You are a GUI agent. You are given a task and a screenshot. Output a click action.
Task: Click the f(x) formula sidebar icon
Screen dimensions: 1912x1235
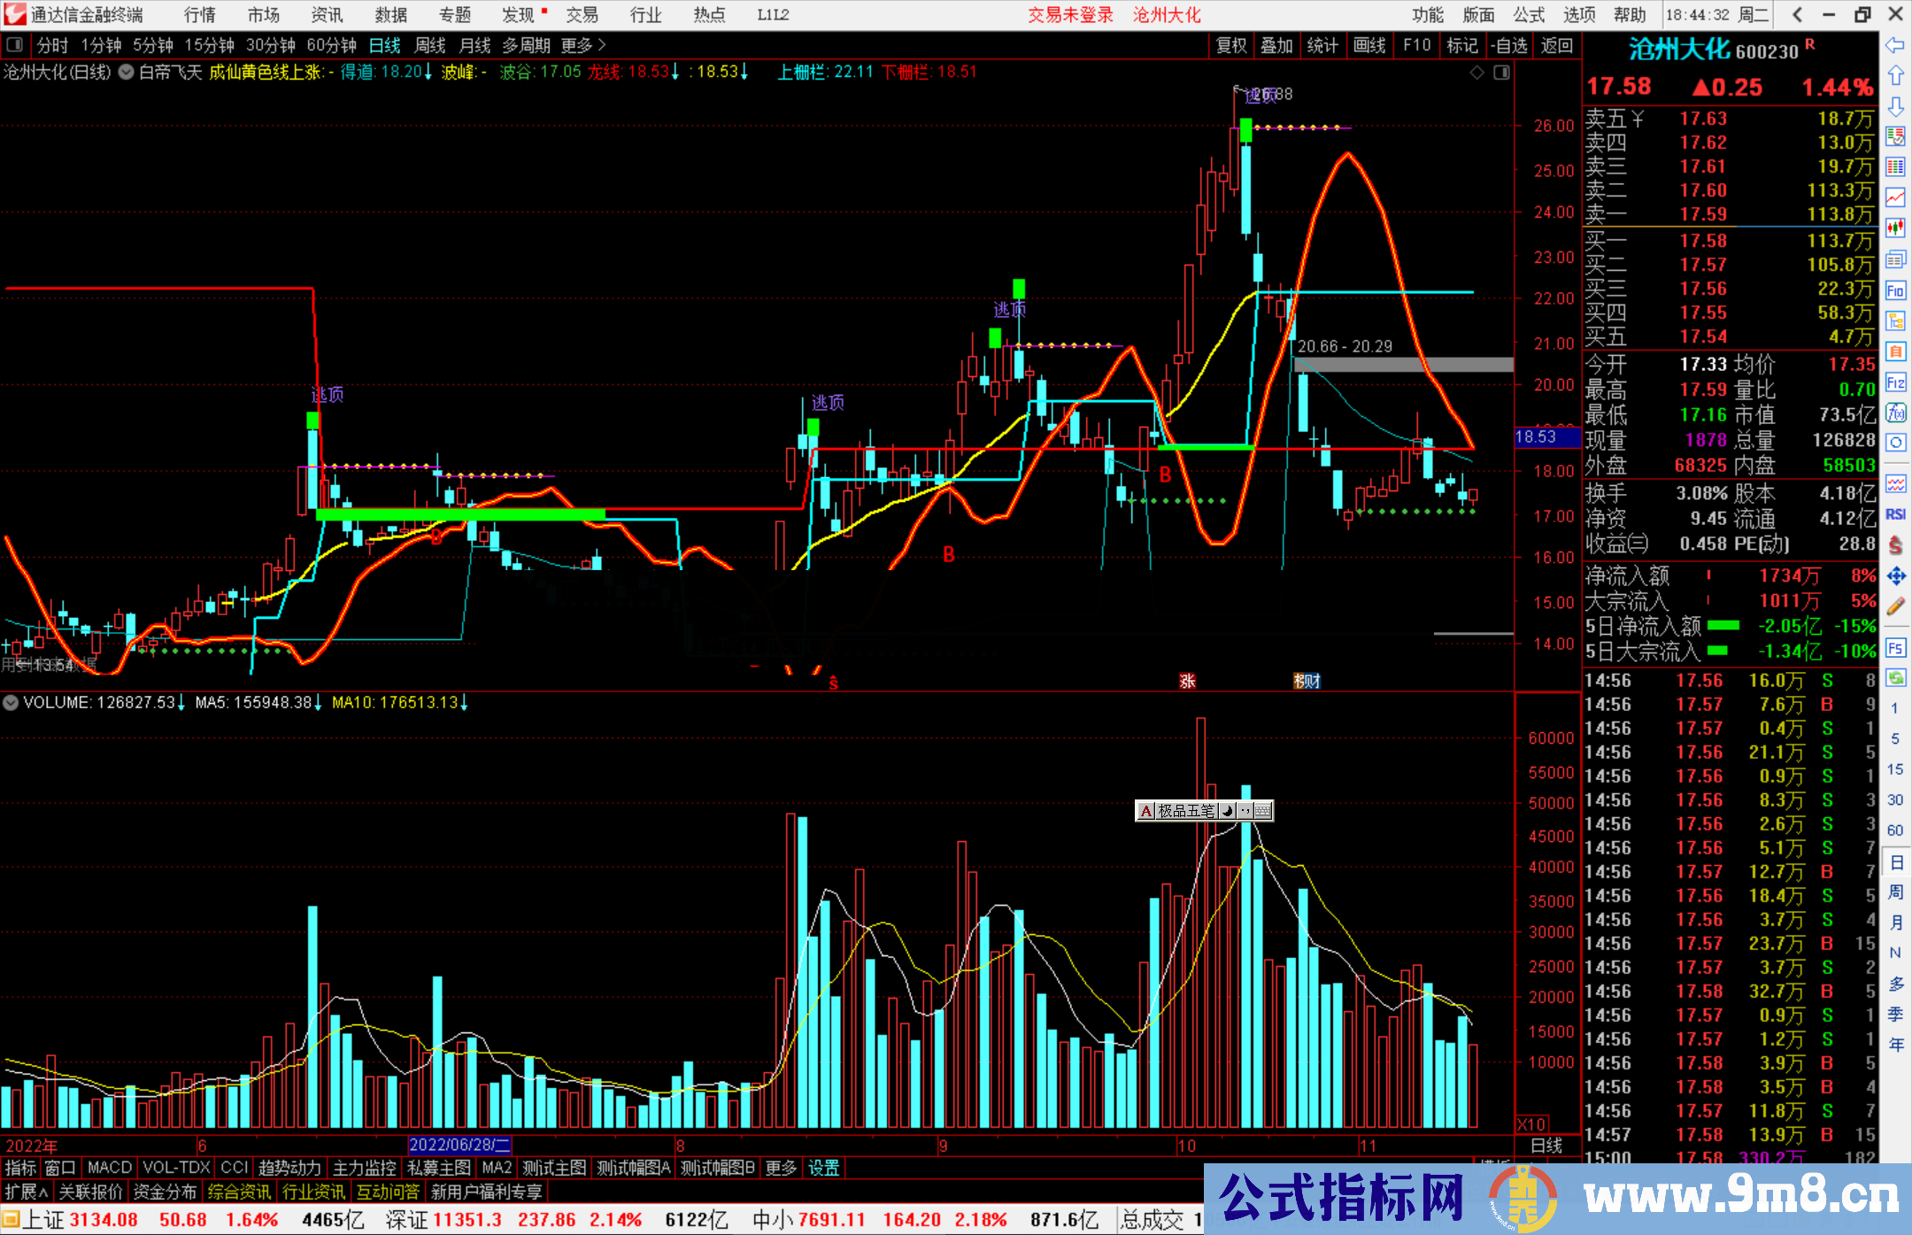pos(1895,413)
